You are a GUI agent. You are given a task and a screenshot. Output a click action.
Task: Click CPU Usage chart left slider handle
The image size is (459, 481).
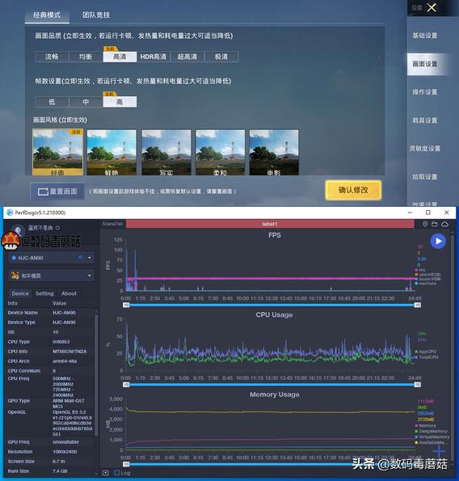click(126, 385)
